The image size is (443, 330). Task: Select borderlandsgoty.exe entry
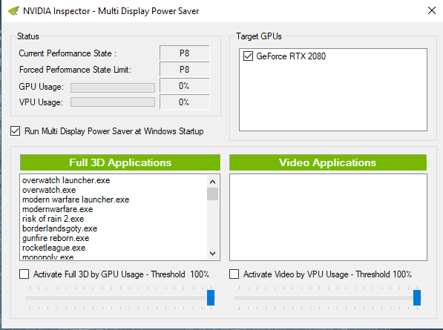pos(59,228)
